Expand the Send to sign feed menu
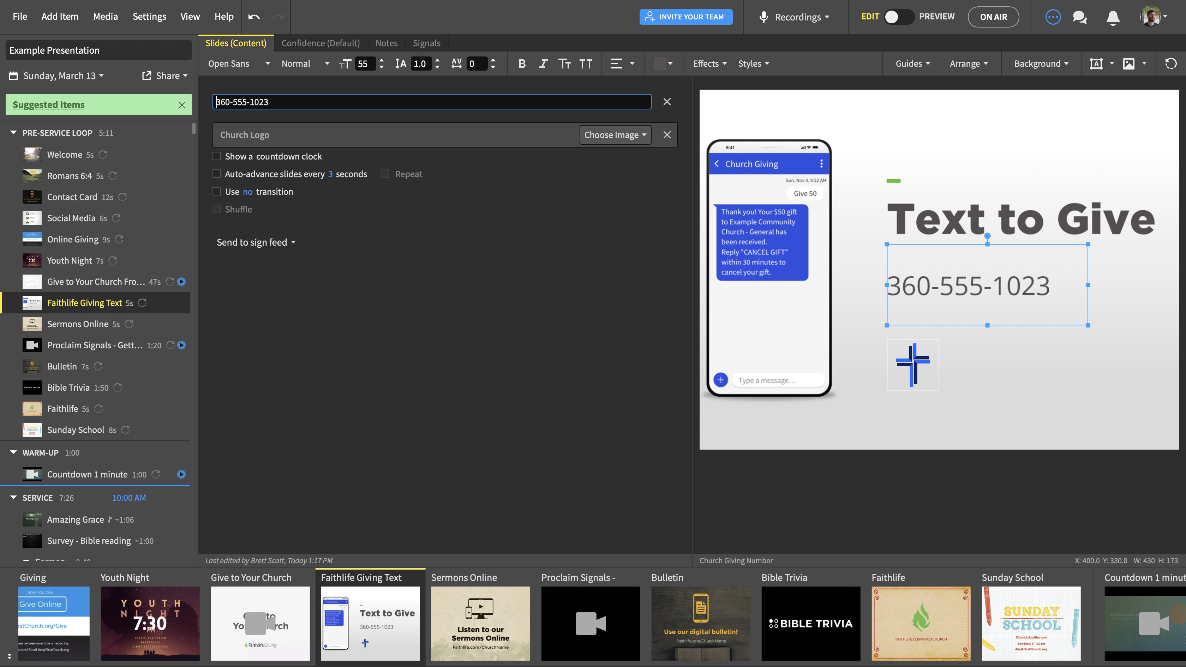This screenshot has height=667, width=1186. 256,242
